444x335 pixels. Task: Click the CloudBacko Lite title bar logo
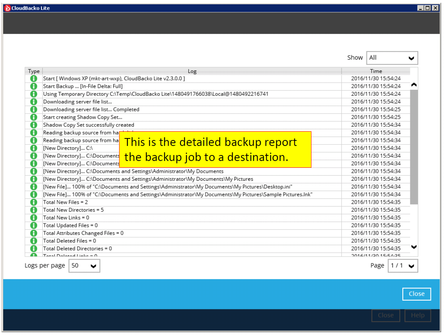click(8, 8)
